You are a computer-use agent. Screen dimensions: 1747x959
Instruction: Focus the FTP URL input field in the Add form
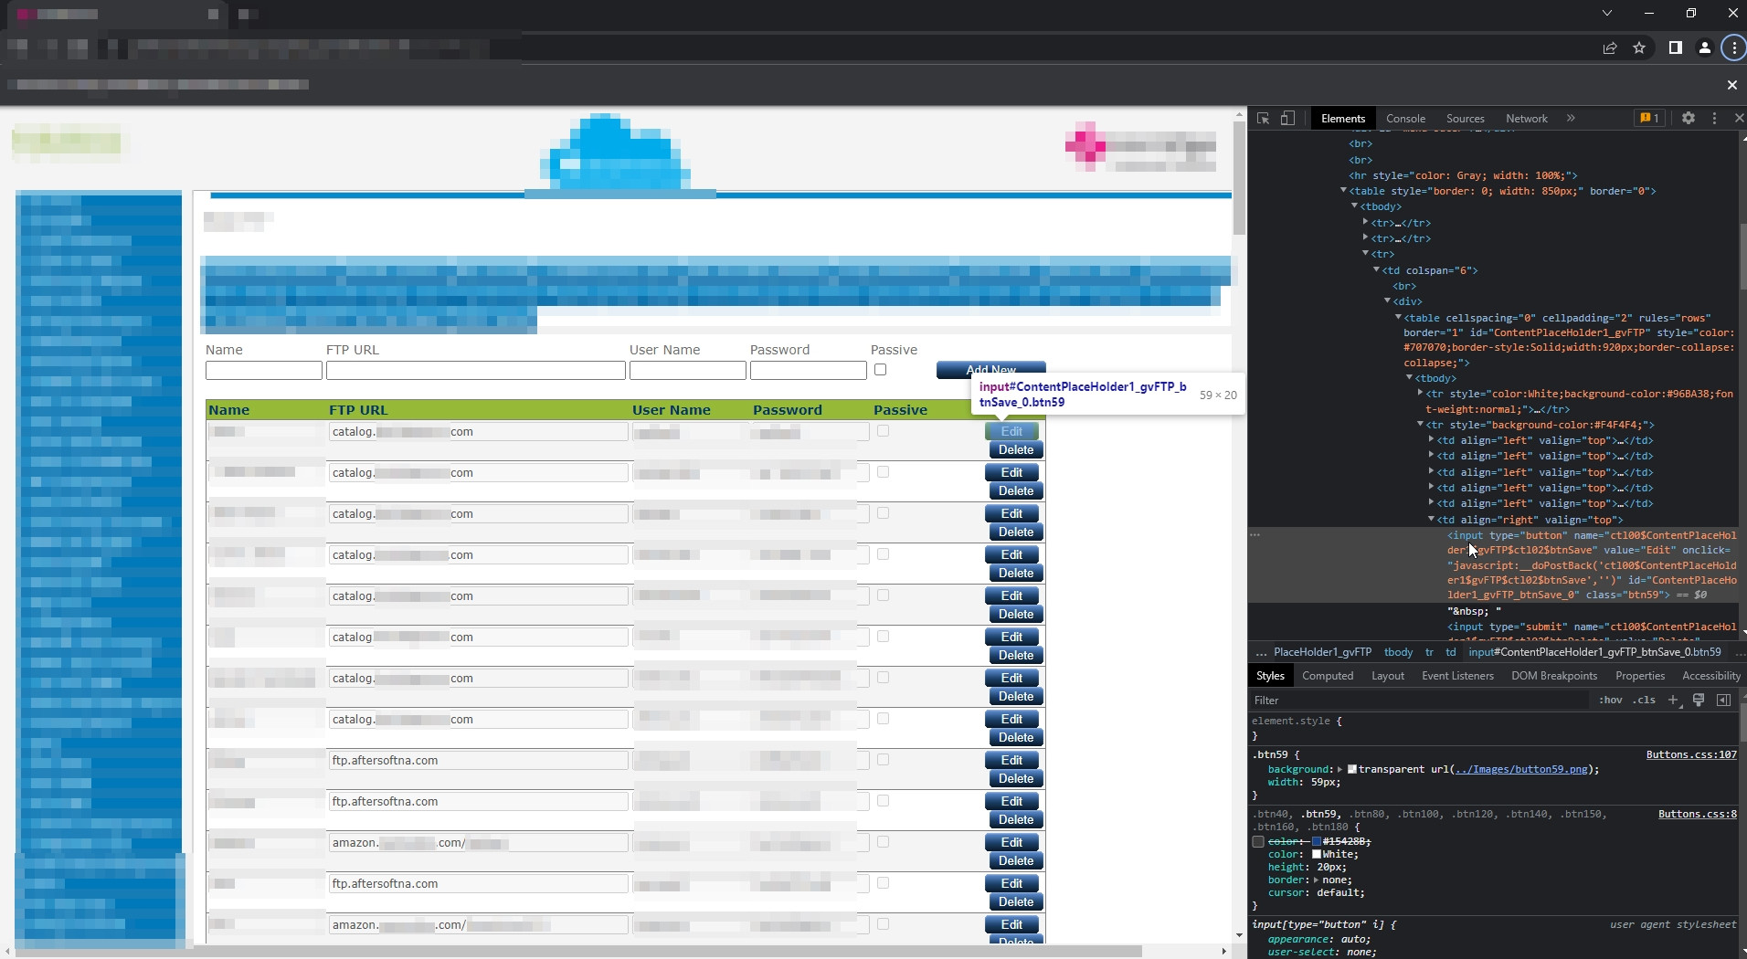coord(476,370)
